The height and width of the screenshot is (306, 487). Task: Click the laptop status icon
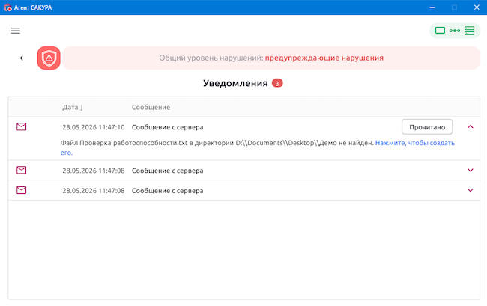click(x=440, y=31)
